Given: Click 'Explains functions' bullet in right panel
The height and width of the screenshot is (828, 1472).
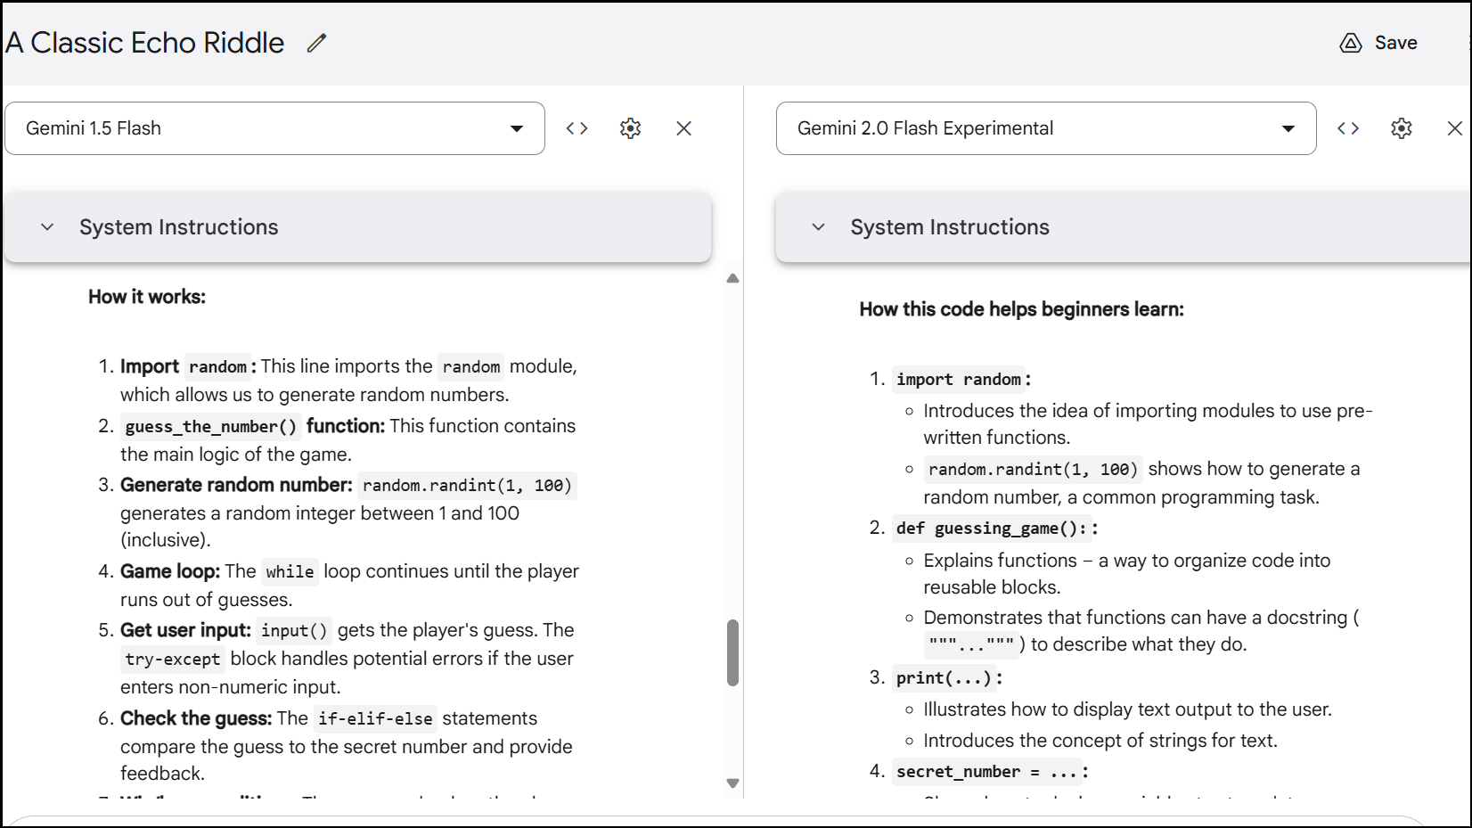Looking at the screenshot, I should (1127, 574).
